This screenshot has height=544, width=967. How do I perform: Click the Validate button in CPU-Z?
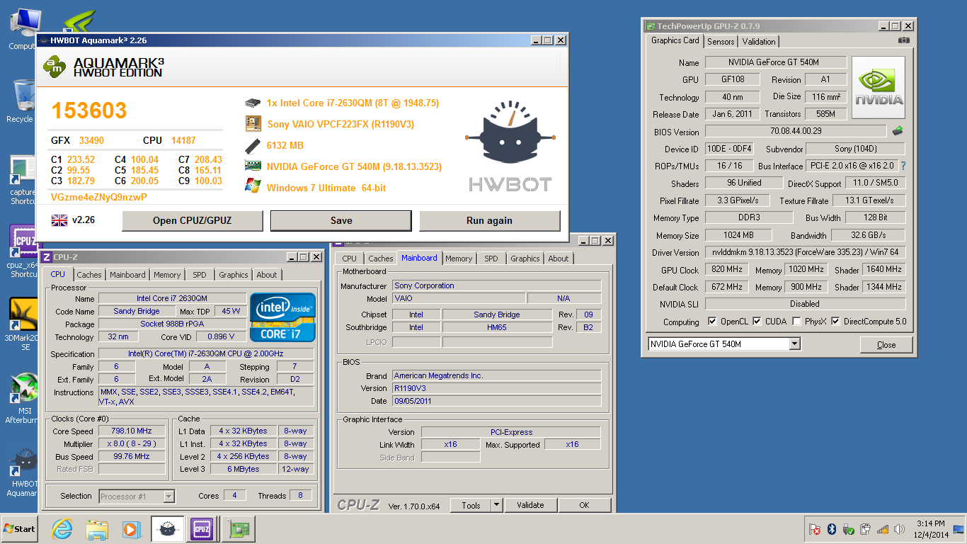click(530, 505)
